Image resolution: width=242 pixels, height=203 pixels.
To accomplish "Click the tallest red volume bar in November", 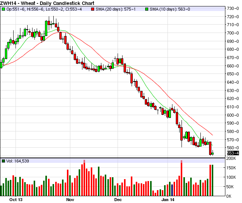I will click(x=84, y=178).
